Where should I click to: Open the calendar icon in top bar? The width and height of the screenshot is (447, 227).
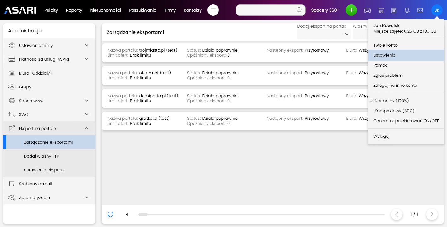tap(393, 10)
